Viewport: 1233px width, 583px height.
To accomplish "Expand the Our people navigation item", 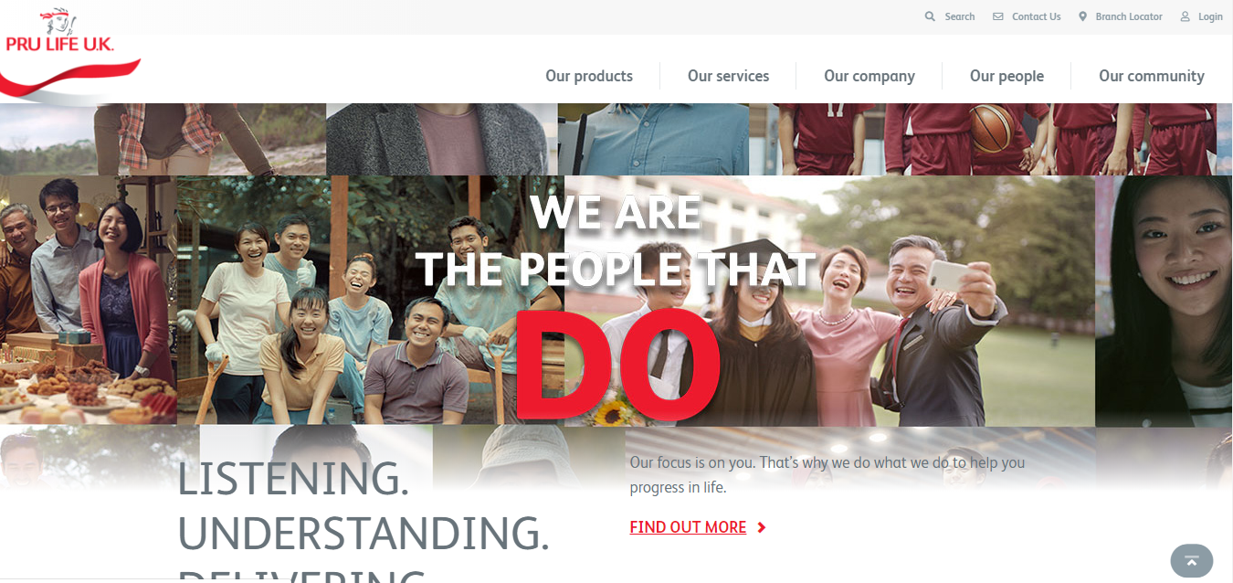I will click(1006, 76).
